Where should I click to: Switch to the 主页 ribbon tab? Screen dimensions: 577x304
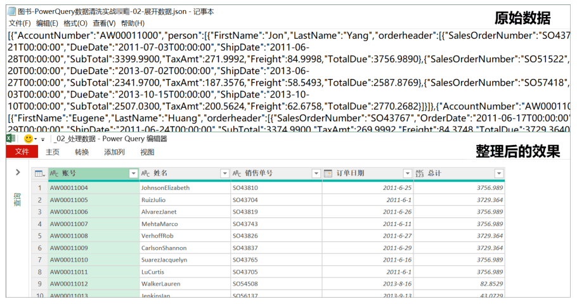pos(53,152)
